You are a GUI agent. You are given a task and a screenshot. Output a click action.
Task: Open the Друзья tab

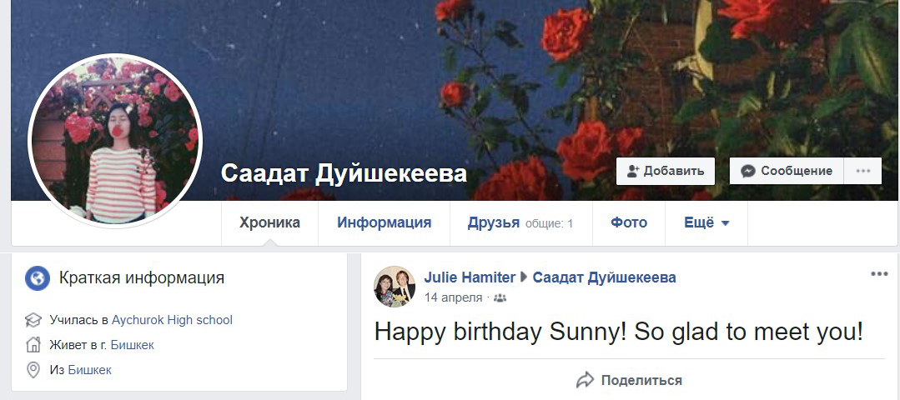coord(520,222)
